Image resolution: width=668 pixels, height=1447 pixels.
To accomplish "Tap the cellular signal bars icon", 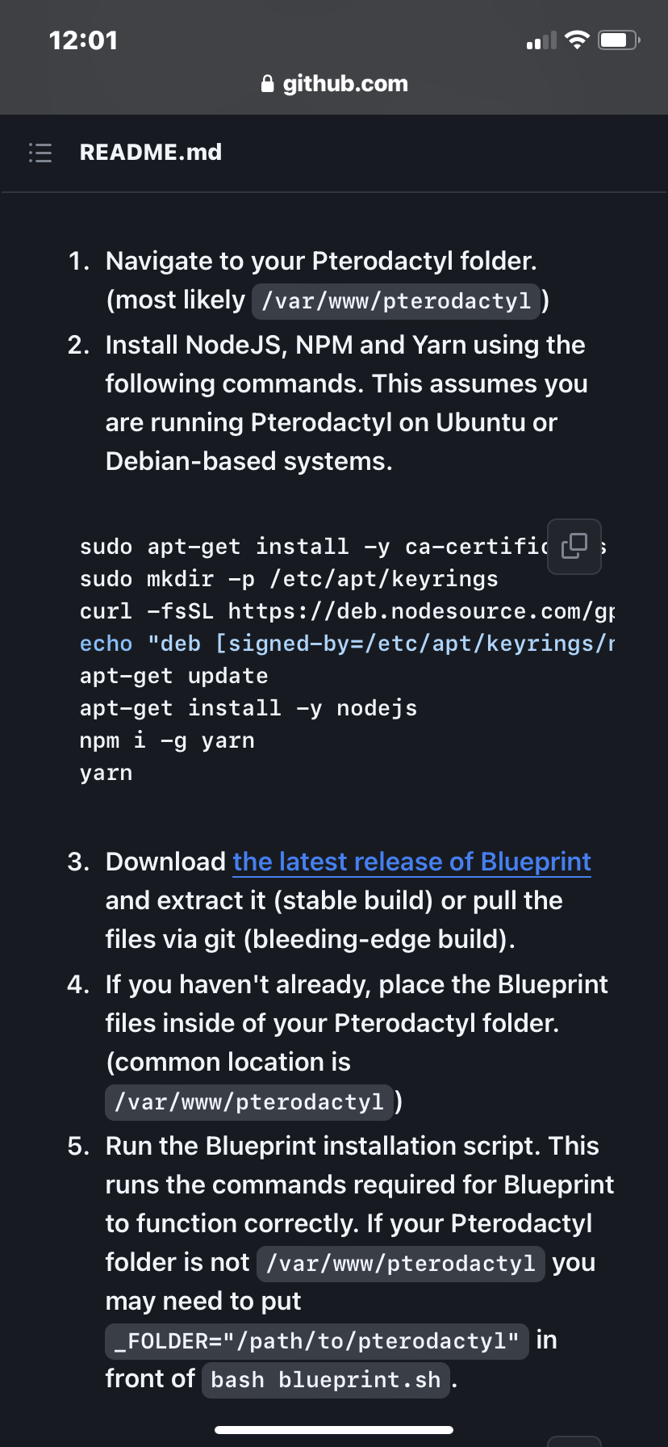I will coord(541,40).
